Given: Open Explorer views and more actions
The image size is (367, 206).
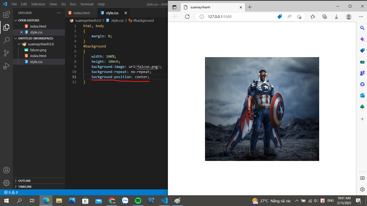Looking at the screenshot, I should [x=59, y=13].
